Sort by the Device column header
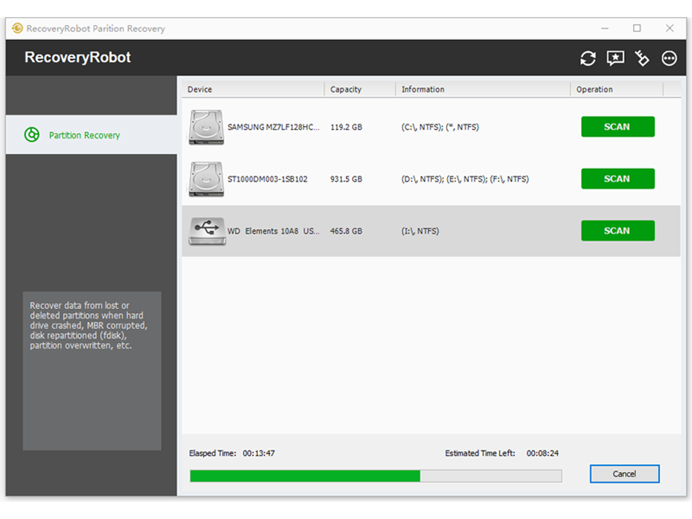The width and height of the screenshot is (692, 519). 253,90
